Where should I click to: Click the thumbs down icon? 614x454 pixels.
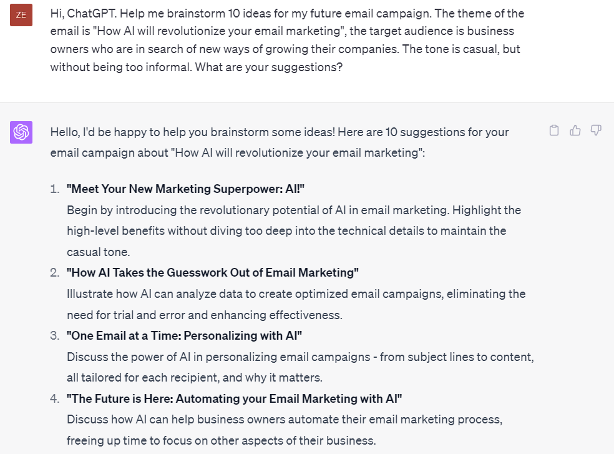[x=596, y=130]
